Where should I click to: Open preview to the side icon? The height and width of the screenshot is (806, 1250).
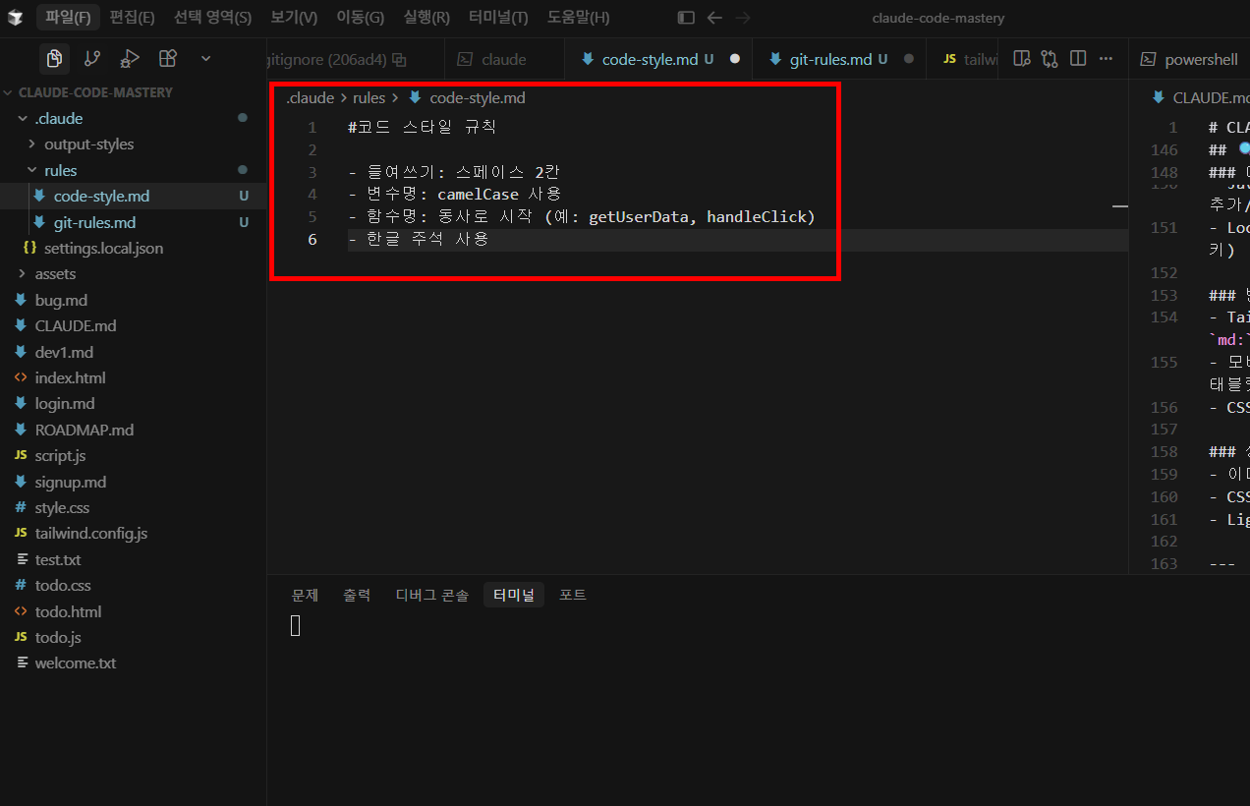pos(1021,59)
